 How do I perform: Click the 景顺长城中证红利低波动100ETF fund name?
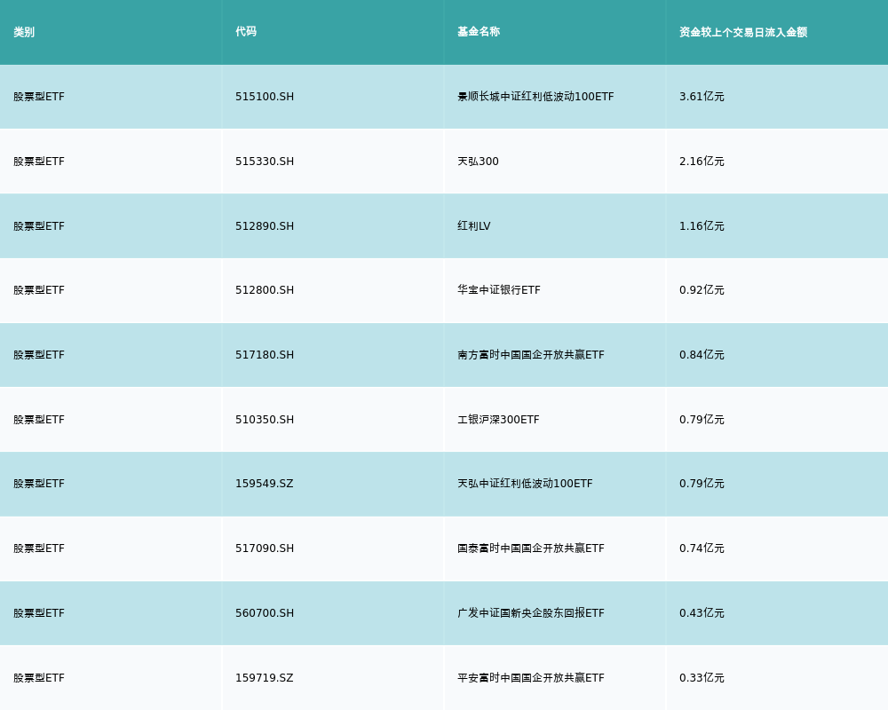tap(535, 97)
